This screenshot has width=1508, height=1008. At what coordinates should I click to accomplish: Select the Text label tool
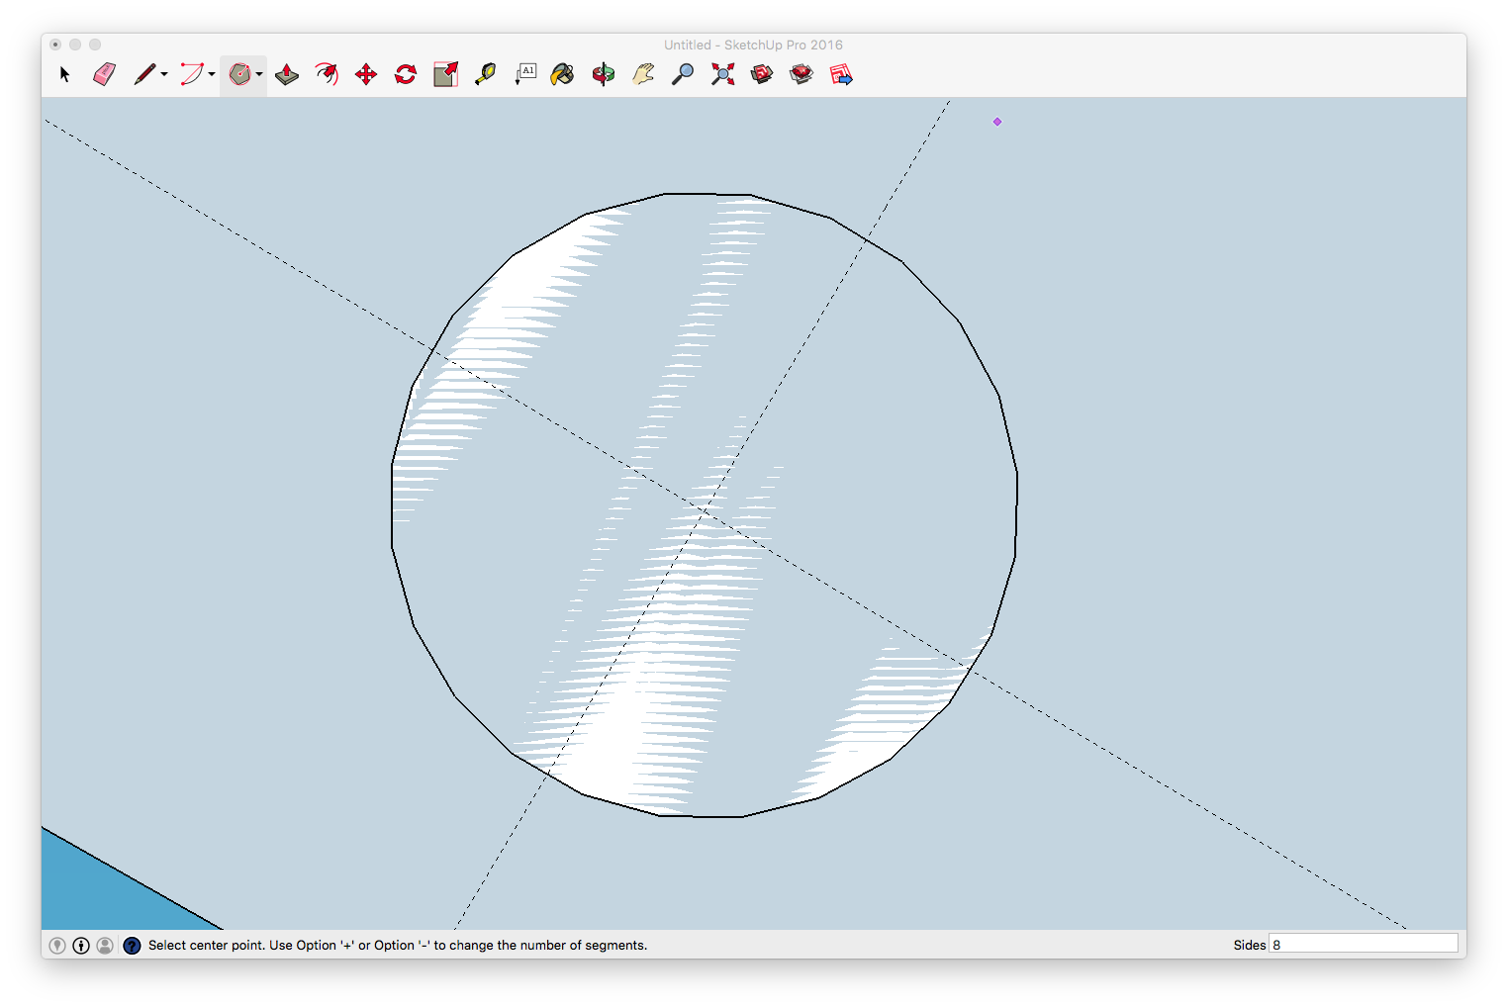(x=525, y=74)
